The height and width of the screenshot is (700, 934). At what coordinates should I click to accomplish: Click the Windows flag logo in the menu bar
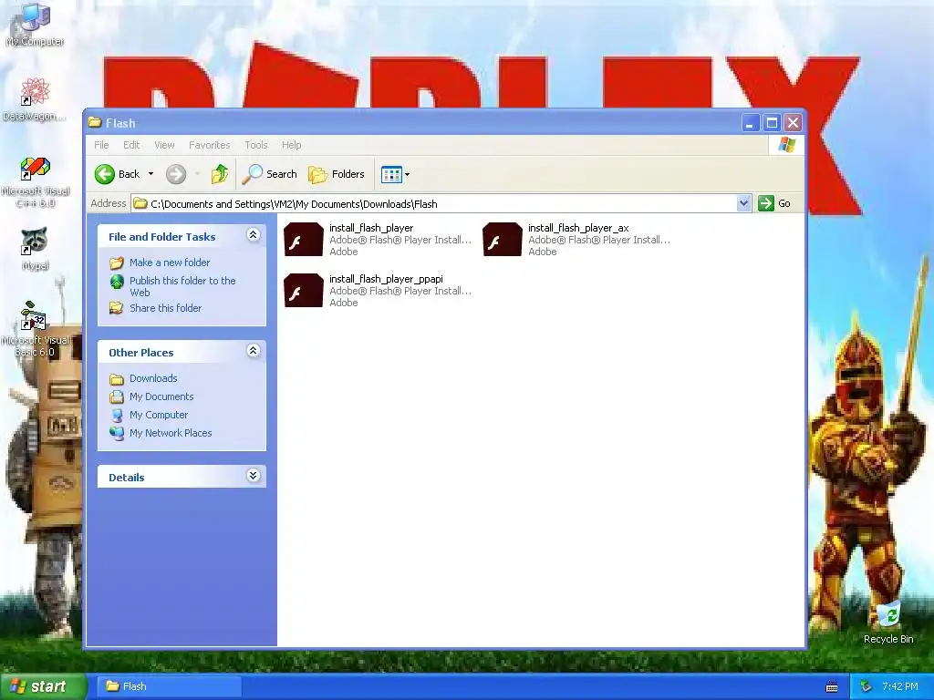tap(786, 145)
